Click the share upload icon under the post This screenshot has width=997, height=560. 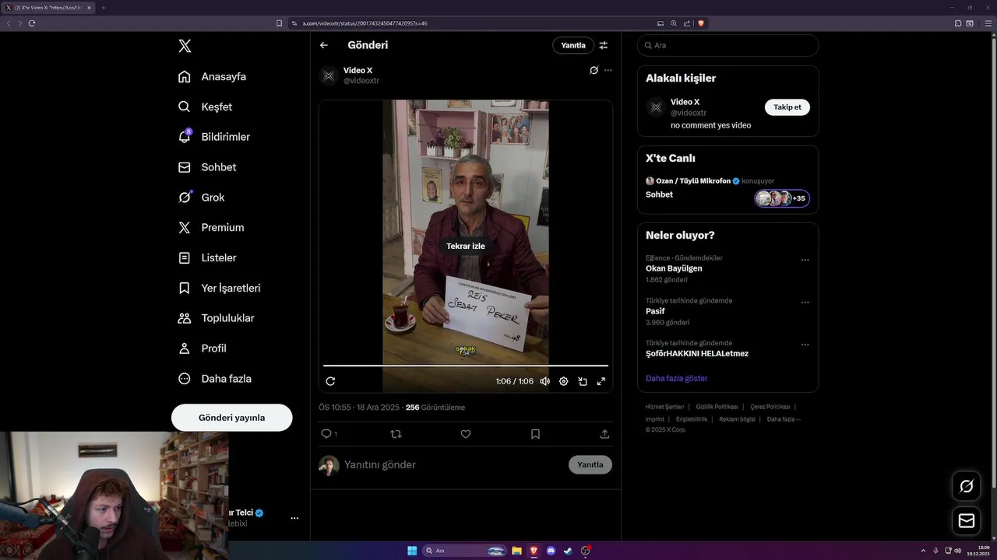click(604, 434)
